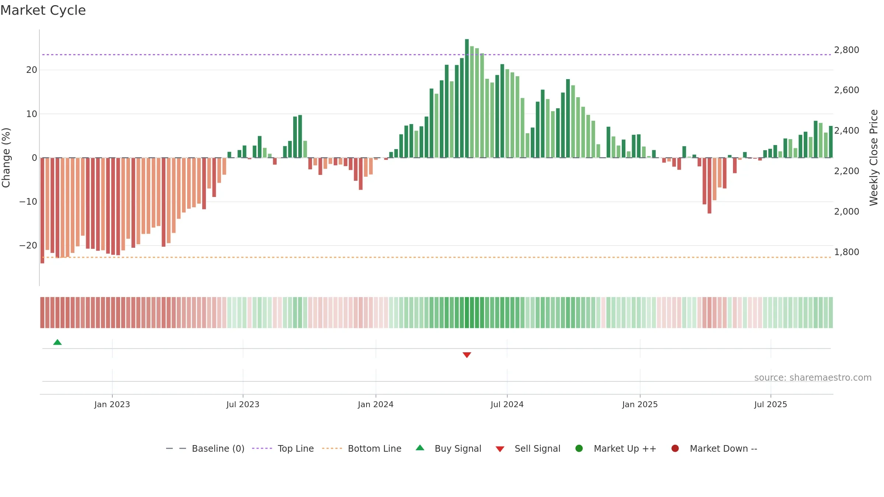Click the source: sharemaestro.com text
This screenshot has height=497, width=884.
click(x=813, y=378)
